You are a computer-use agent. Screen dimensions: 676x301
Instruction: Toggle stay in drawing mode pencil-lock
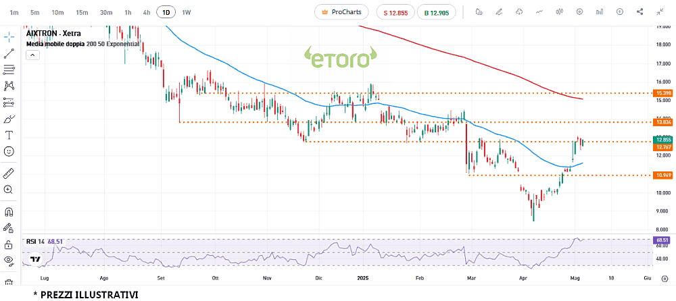click(9, 228)
